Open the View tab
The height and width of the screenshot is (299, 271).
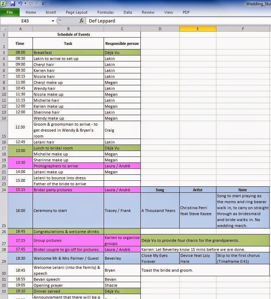pos(168,12)
